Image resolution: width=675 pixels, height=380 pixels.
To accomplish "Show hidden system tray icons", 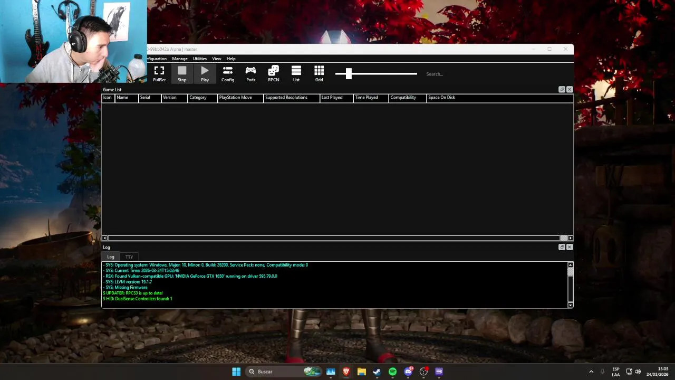I will click(591, 372).
